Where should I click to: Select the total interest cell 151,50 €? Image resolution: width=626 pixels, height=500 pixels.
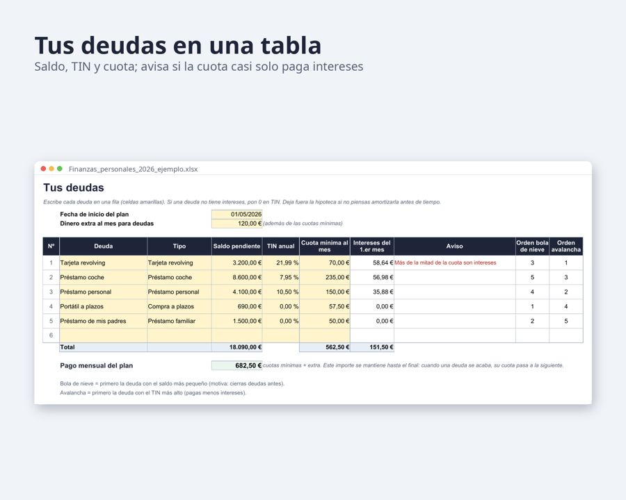[371, 347]
